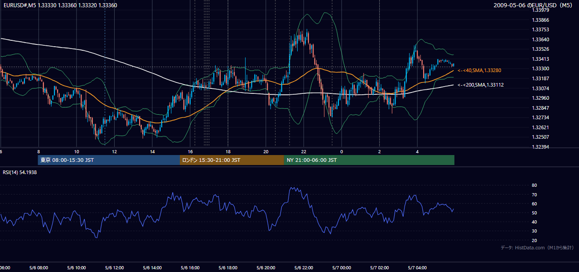Click the EURUSD#,M5 header price text
The height and width of the screenshot is (272, 579).
[x=60, y=5]
